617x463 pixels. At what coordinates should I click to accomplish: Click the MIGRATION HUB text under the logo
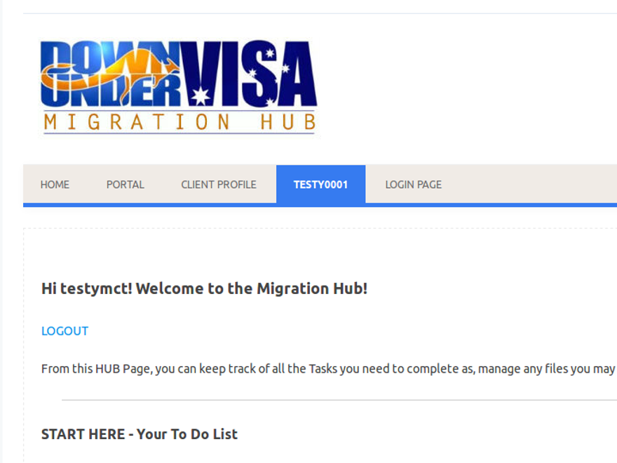(179, 123)
